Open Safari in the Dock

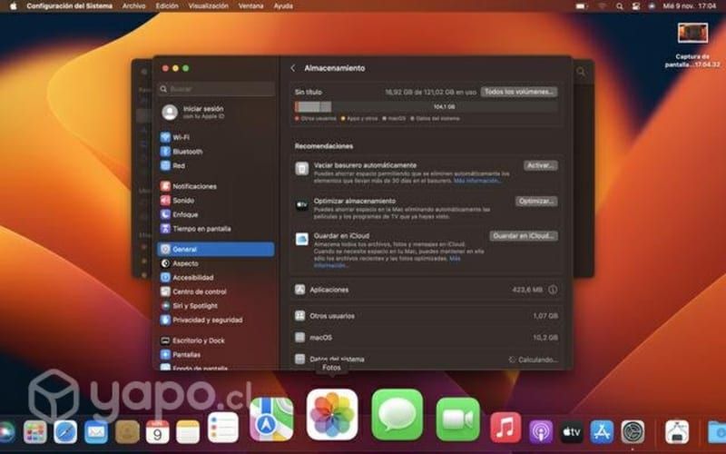coord(65,432)
